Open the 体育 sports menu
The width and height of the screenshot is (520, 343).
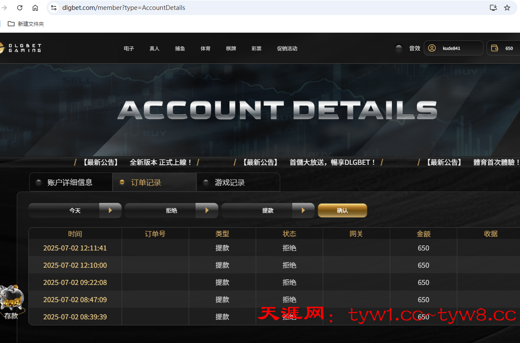205,49
